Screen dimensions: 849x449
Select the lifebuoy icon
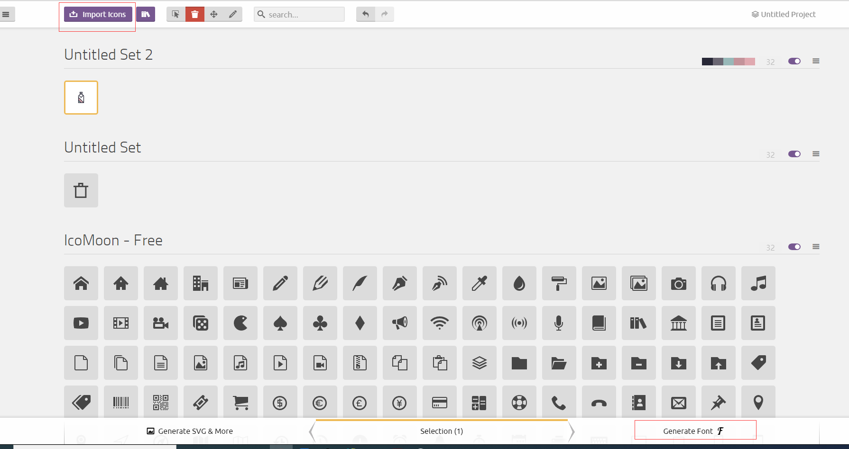click(x=519, y=403)
